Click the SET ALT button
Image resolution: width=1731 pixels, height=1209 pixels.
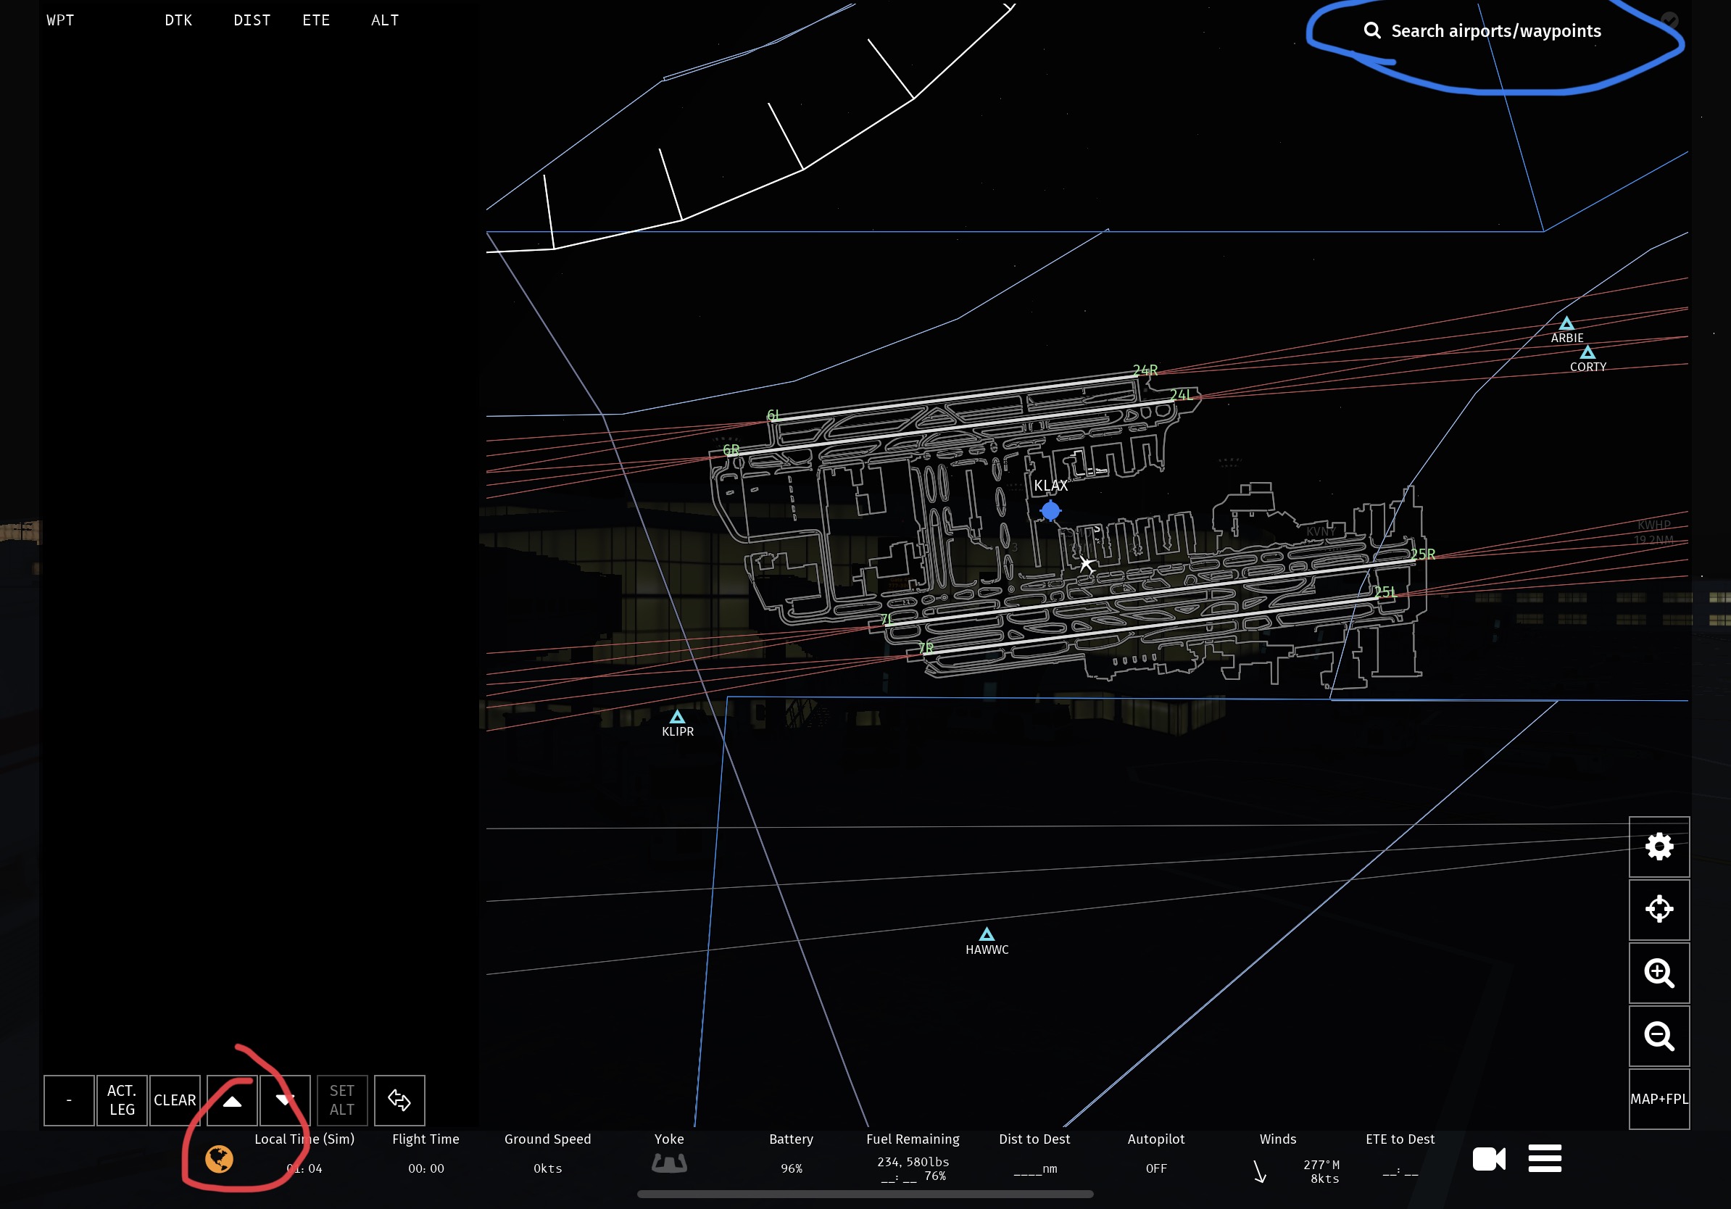(341, 1100)
